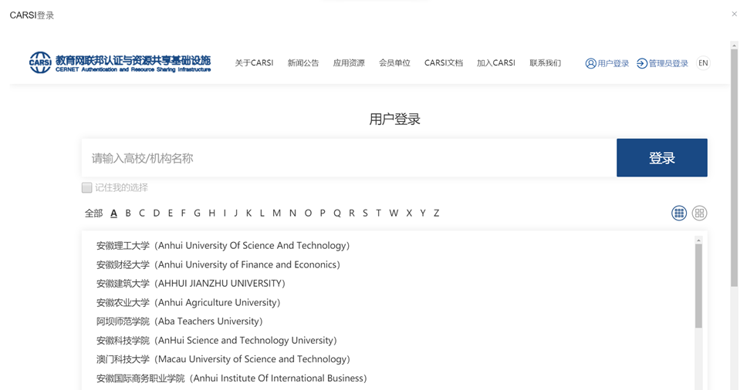Filter institutions by letter B

coord(128,213)
